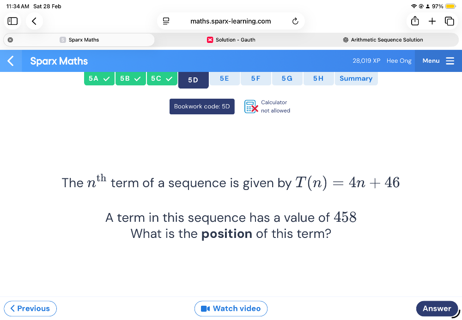
Task: Click the Answer button
Action: click(x=437, y=308)
